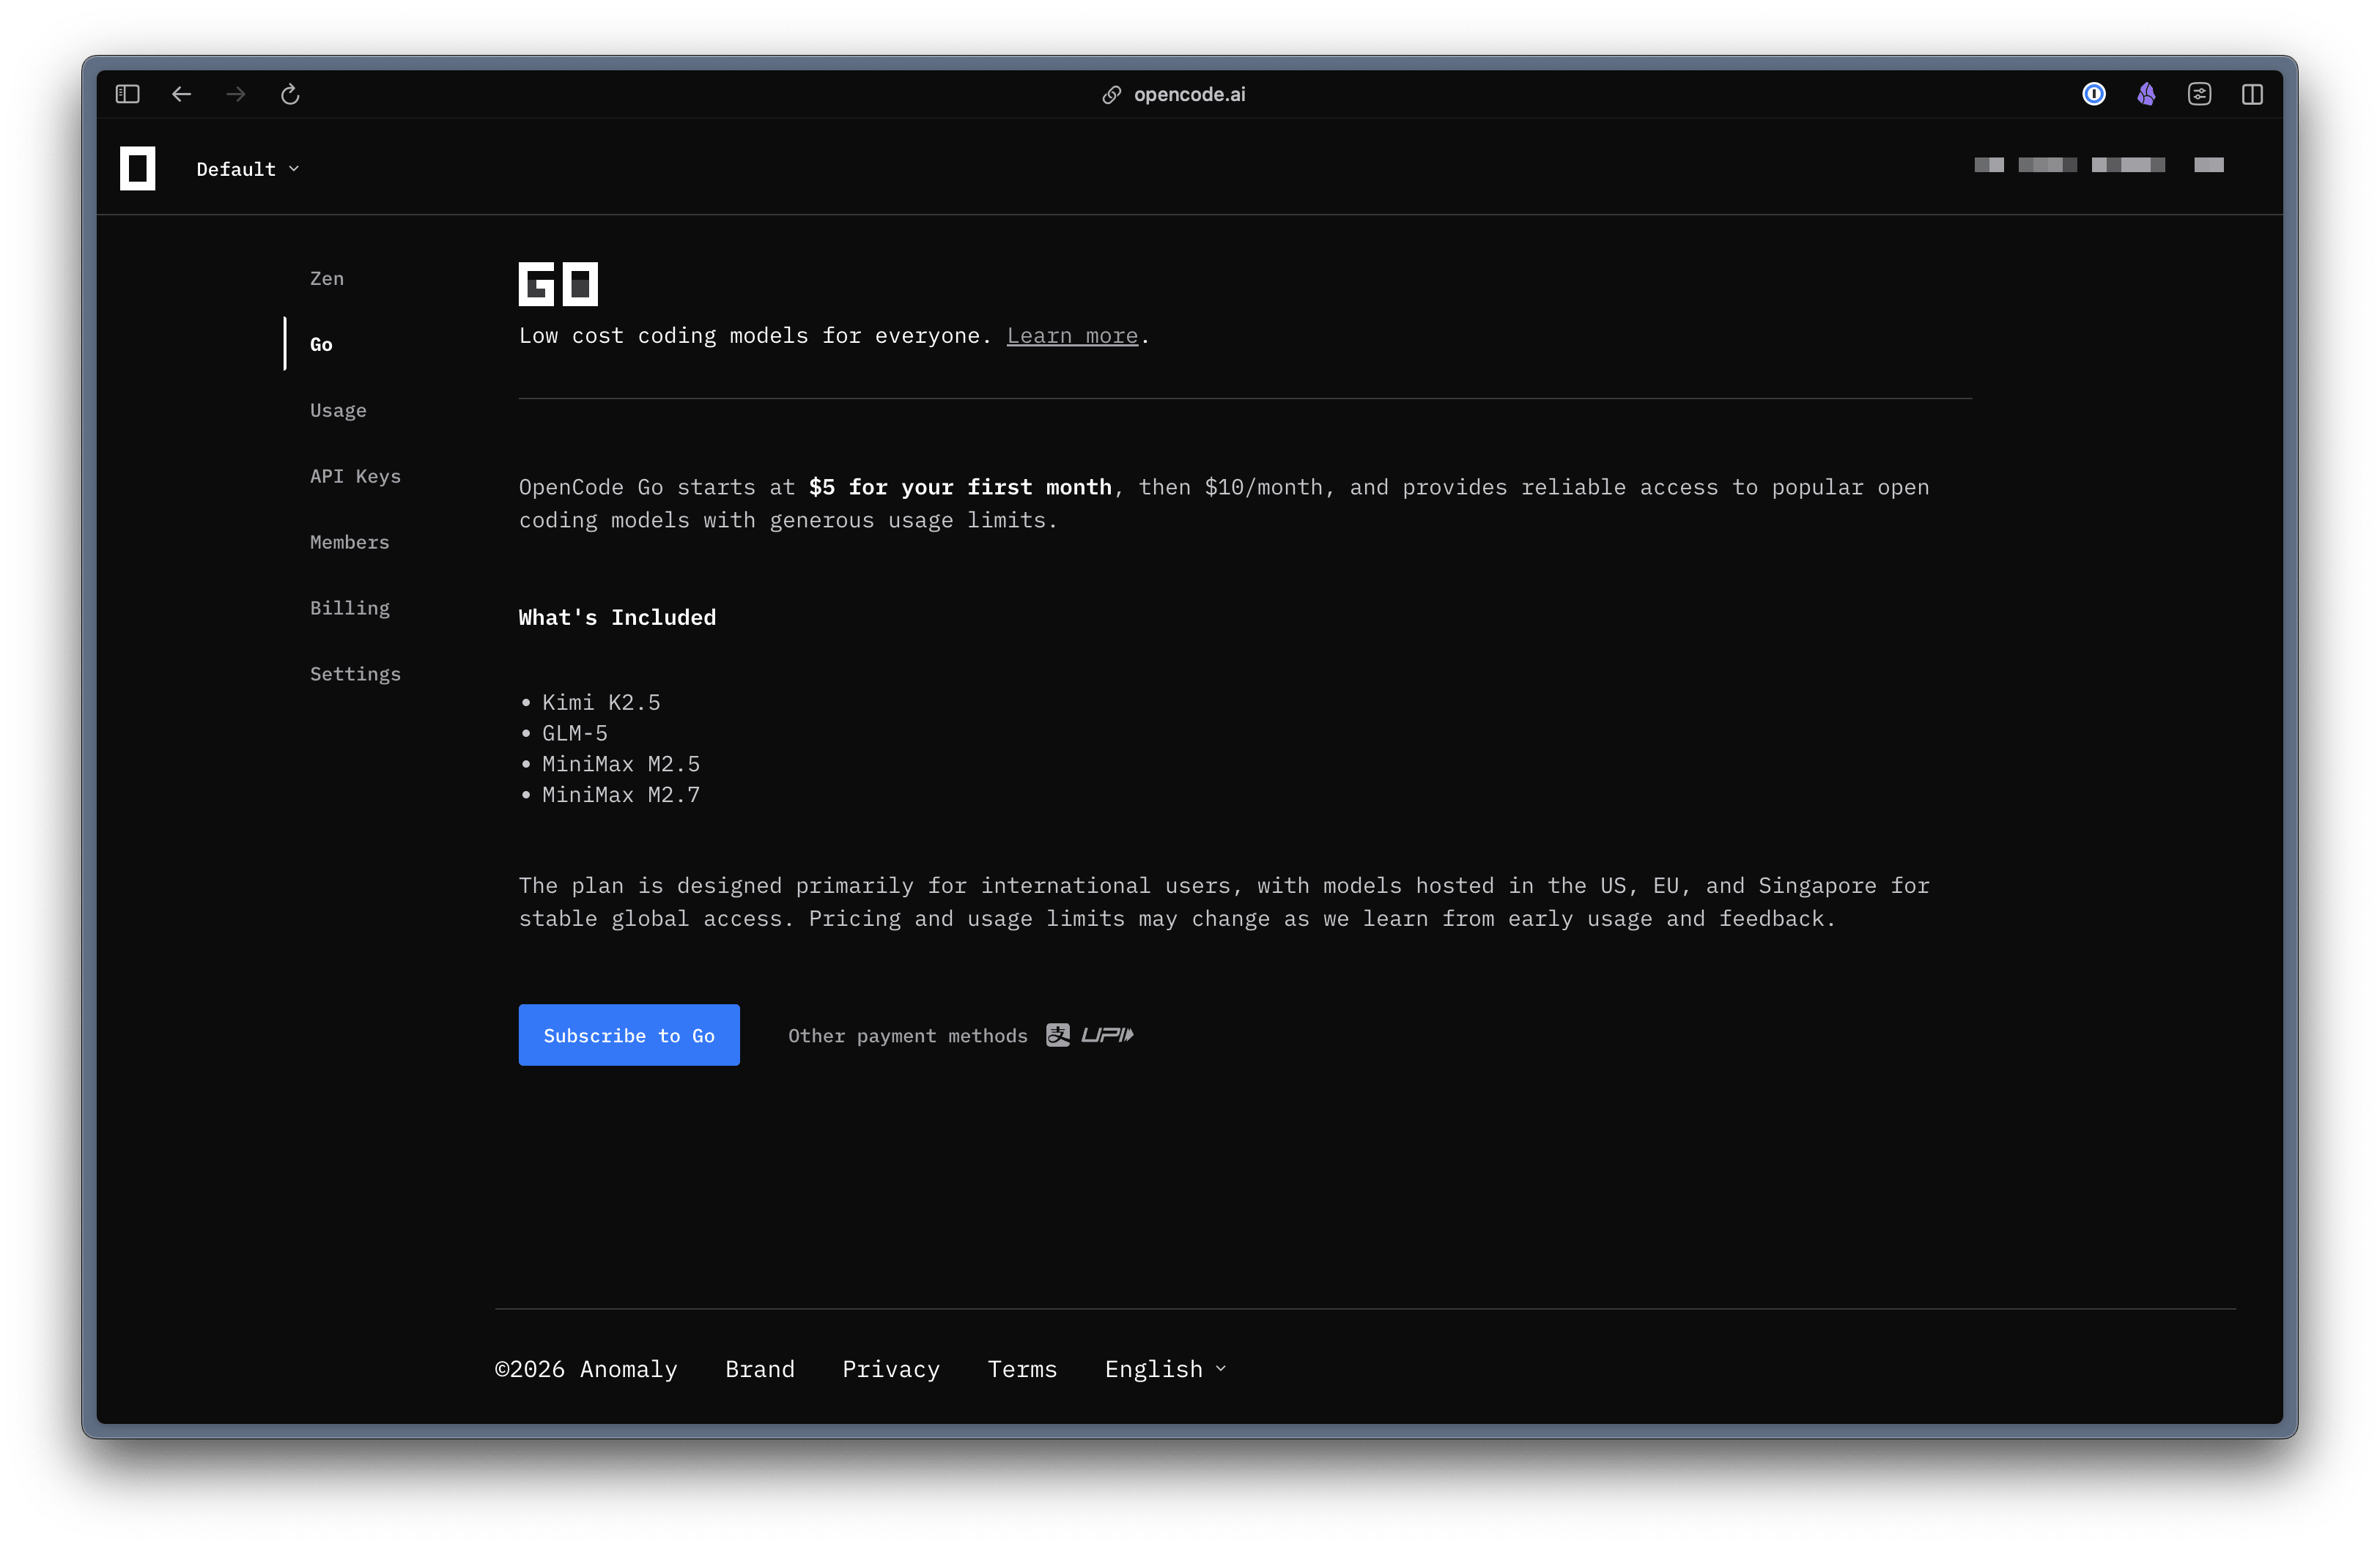
Task: Open the browser tweaks extension icon
Action: point(2199,94)
